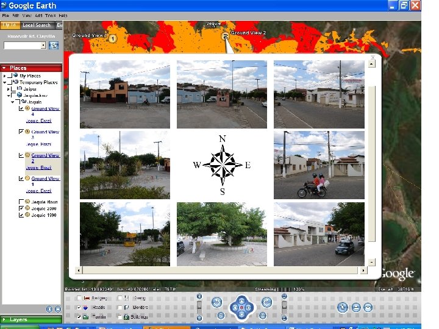Toggle the My Places checkbox
The width and height of the screenshot is (439, 329).
[x=10, y=76]
